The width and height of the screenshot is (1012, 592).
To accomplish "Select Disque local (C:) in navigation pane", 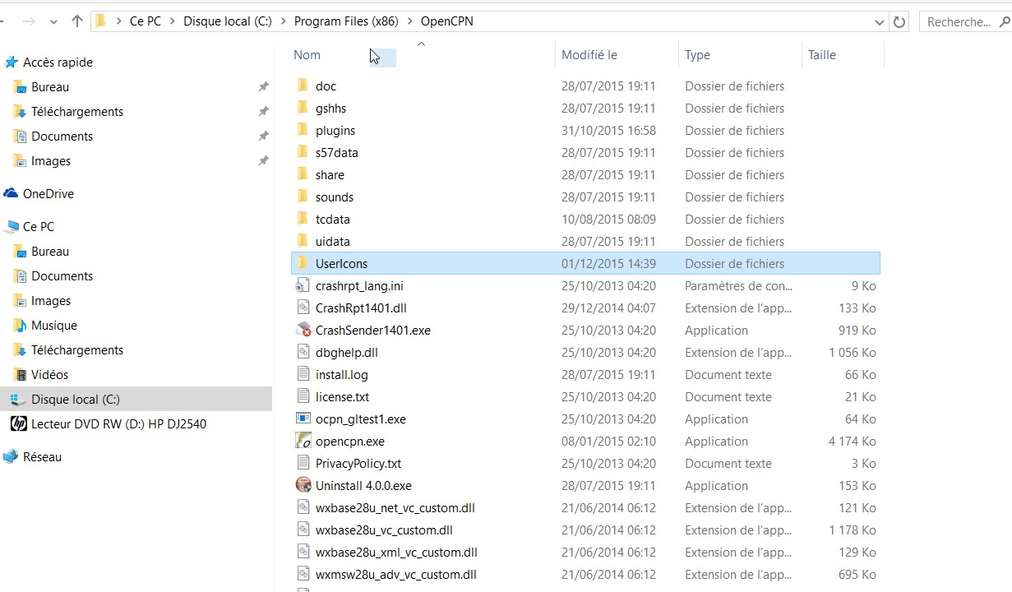I will [76, 400].
